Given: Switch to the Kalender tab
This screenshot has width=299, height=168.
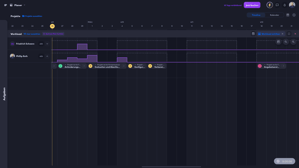Looking at the screenshot, I should click(274, 15).
